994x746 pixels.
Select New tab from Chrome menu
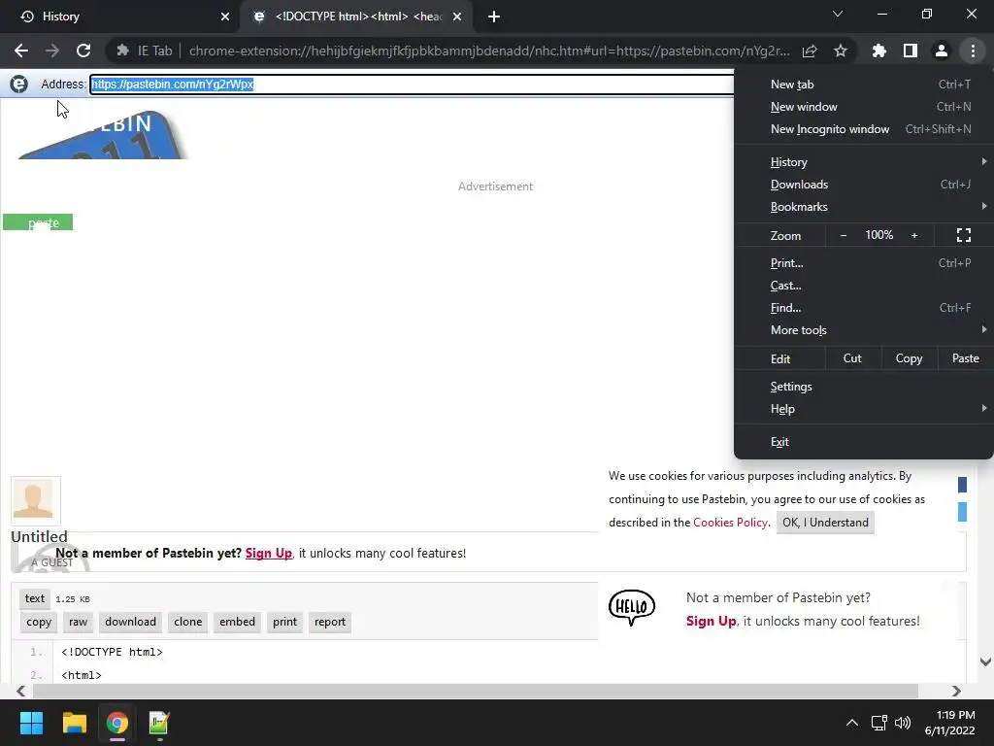pyautogui.click(x=863, y=85)
